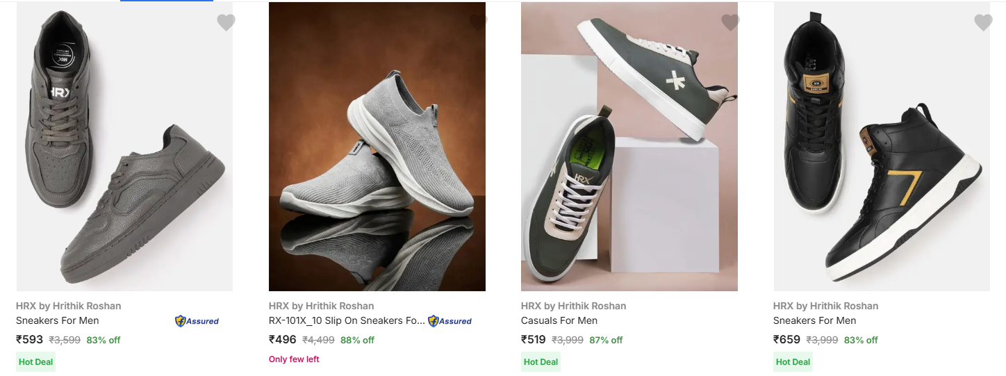Click Sneakers For Men title priced at ₹659

[814, 320]
